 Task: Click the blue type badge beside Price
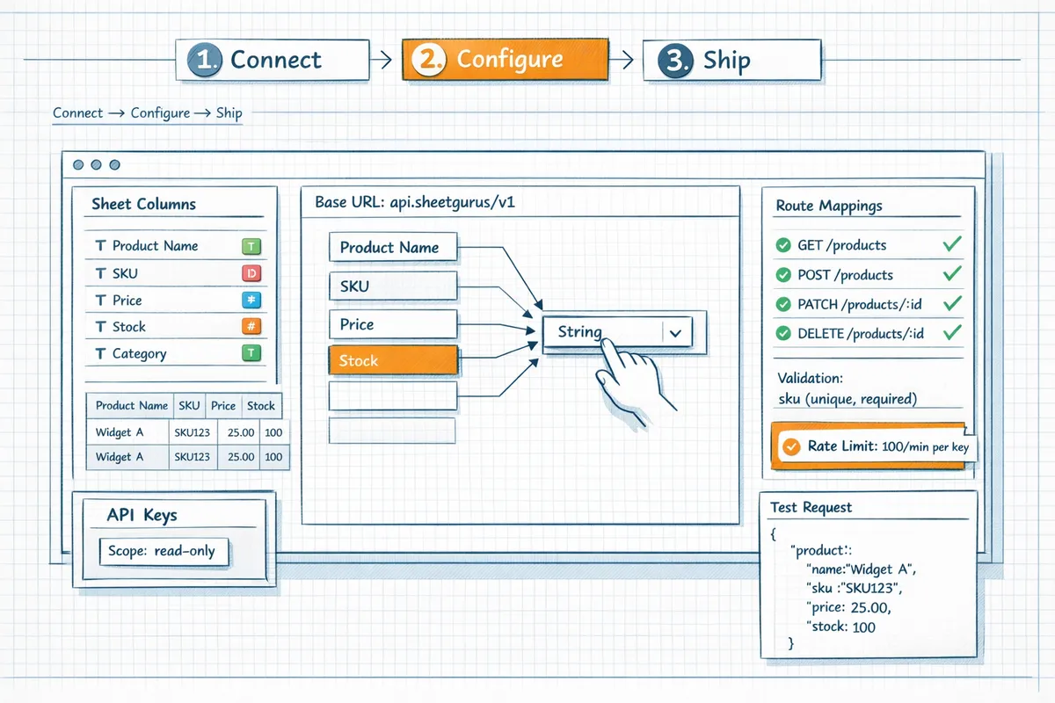(251, 300)
